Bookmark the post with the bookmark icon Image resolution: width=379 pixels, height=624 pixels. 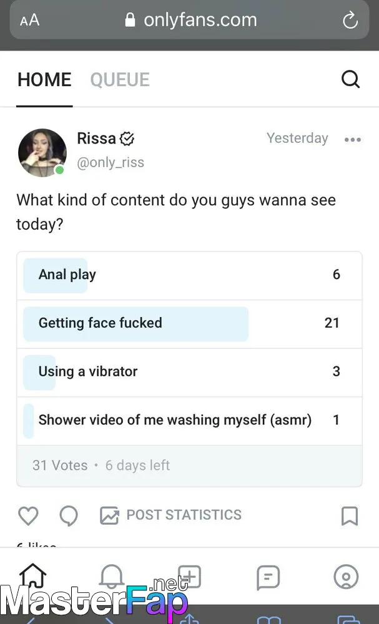[350, 516]
